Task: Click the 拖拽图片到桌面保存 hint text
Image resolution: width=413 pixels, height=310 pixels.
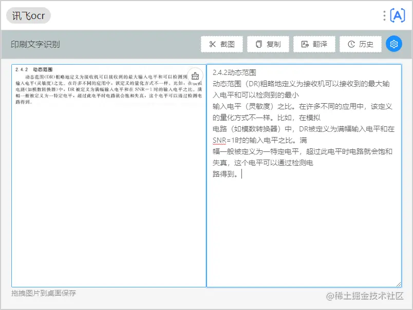Action: click(x=44, y=293)
